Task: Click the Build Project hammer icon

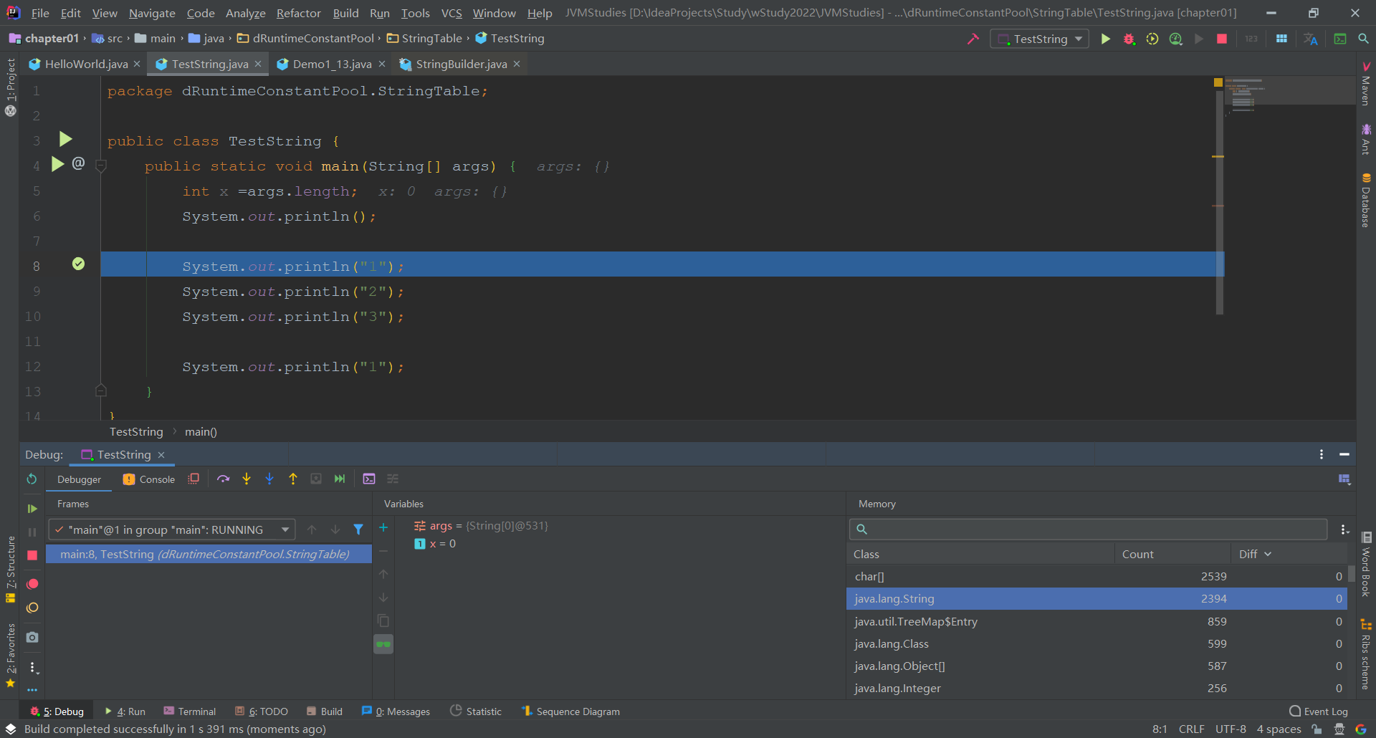Action: tap(973, 39)
